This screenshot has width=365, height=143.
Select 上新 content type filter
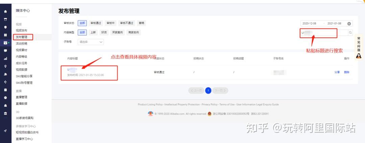[x=93, y=32]
